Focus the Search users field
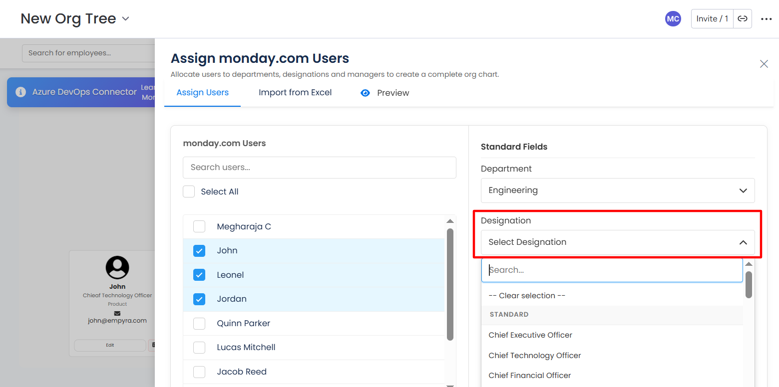The height and width of the screenshot is (387, 779). point(320,168)
